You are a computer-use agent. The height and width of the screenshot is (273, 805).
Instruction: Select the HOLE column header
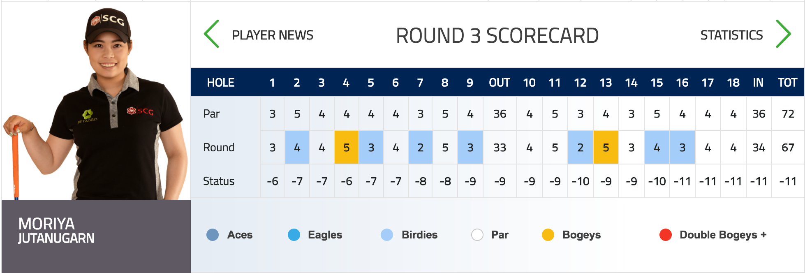[x=221, y=83]
